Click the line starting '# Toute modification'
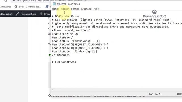182x102 pixels. [x=111, y=27]
